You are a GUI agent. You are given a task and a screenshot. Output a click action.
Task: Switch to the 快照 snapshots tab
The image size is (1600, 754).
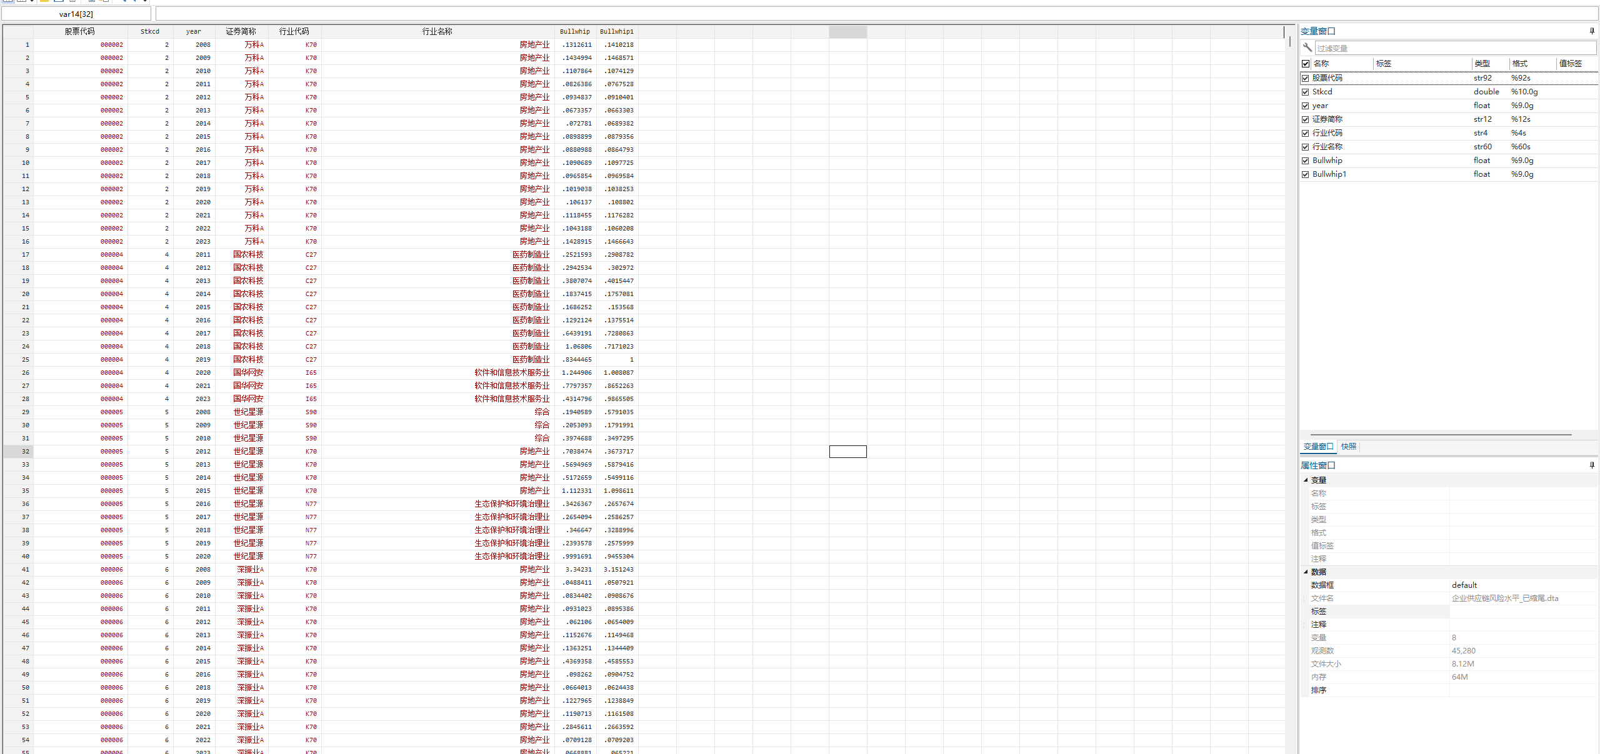1348,446
